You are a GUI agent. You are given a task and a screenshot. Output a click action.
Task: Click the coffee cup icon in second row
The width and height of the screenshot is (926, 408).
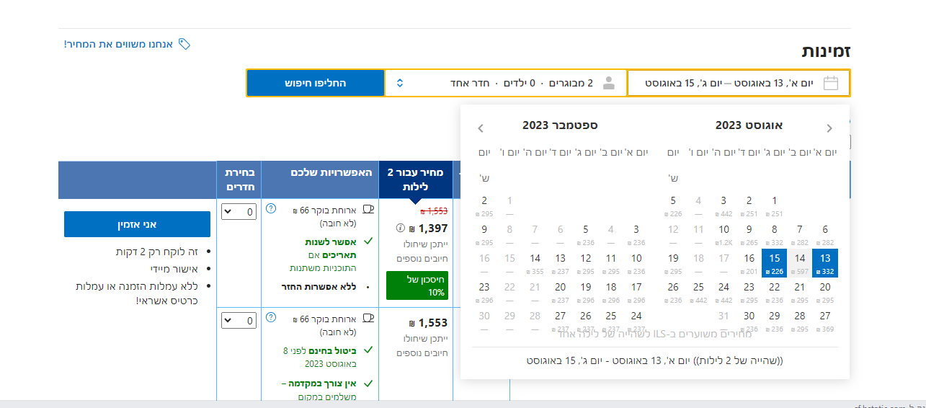click(x=368, y=318)
